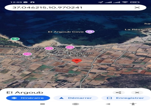Screen dimensions: 151x107
Task: Tap the green park marker icon
Action: [15, 39]
